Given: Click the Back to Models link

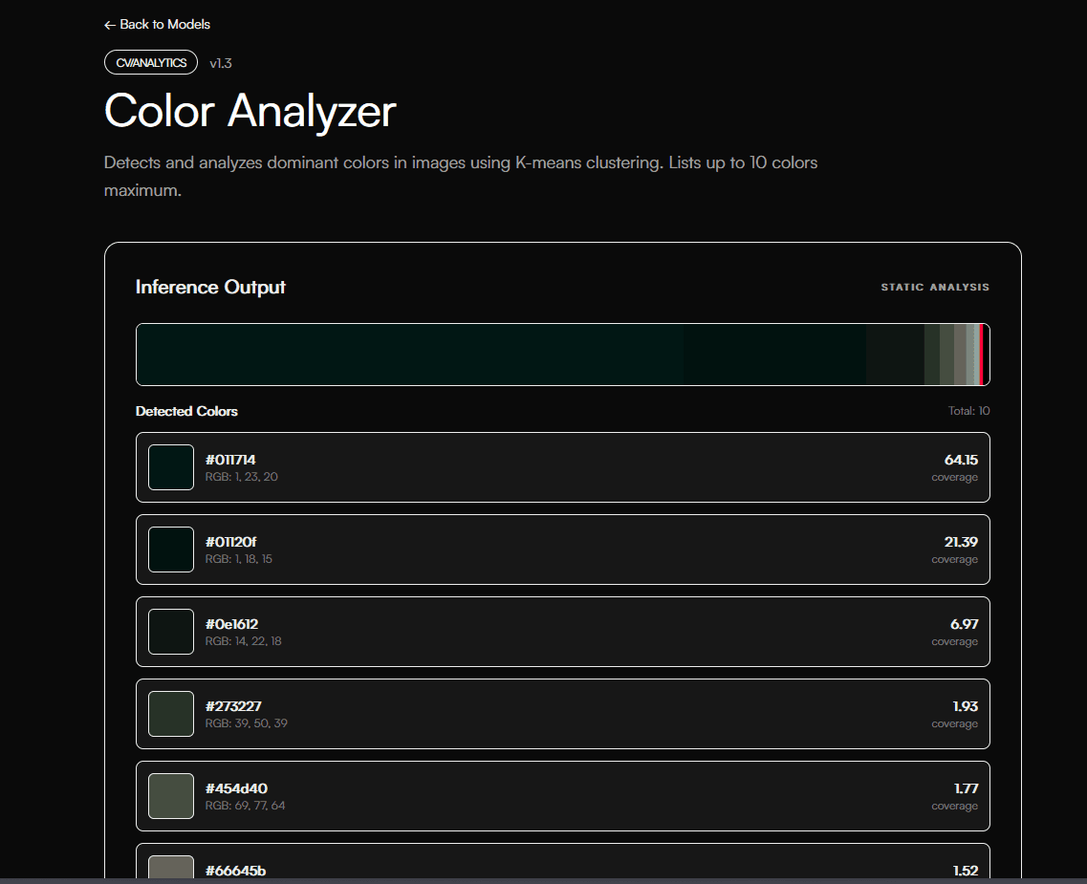Looking at the screenshot, I should (x=157, y=24).
